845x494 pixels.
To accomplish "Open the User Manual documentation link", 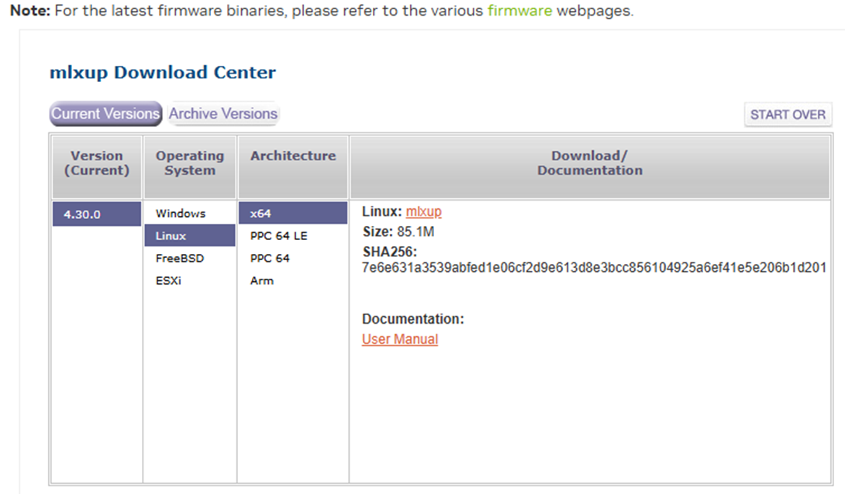I will click(400, 339).
